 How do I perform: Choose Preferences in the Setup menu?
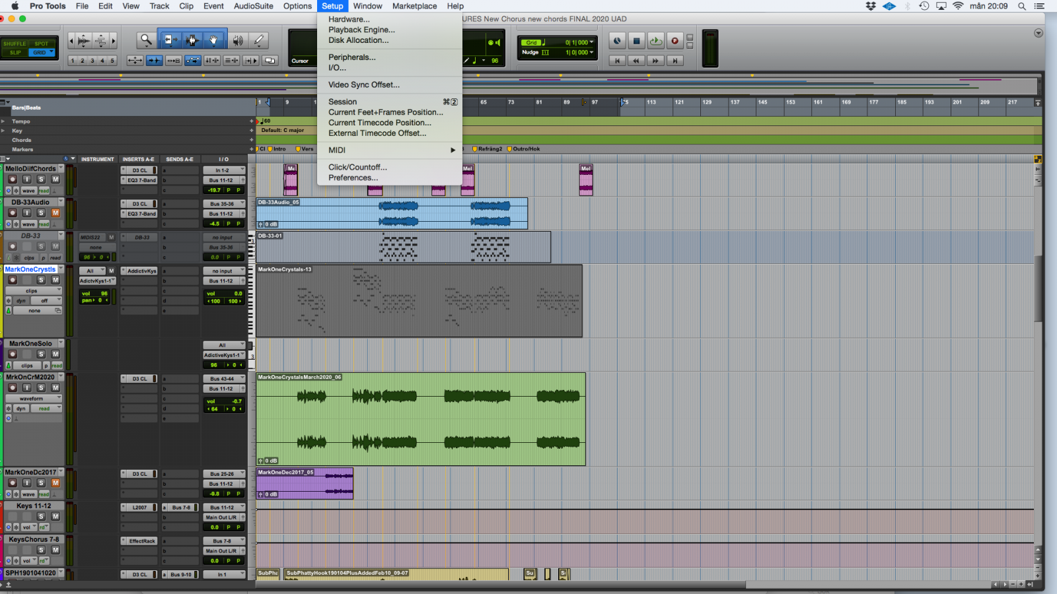pyautogui.click(x=353, y=178)
